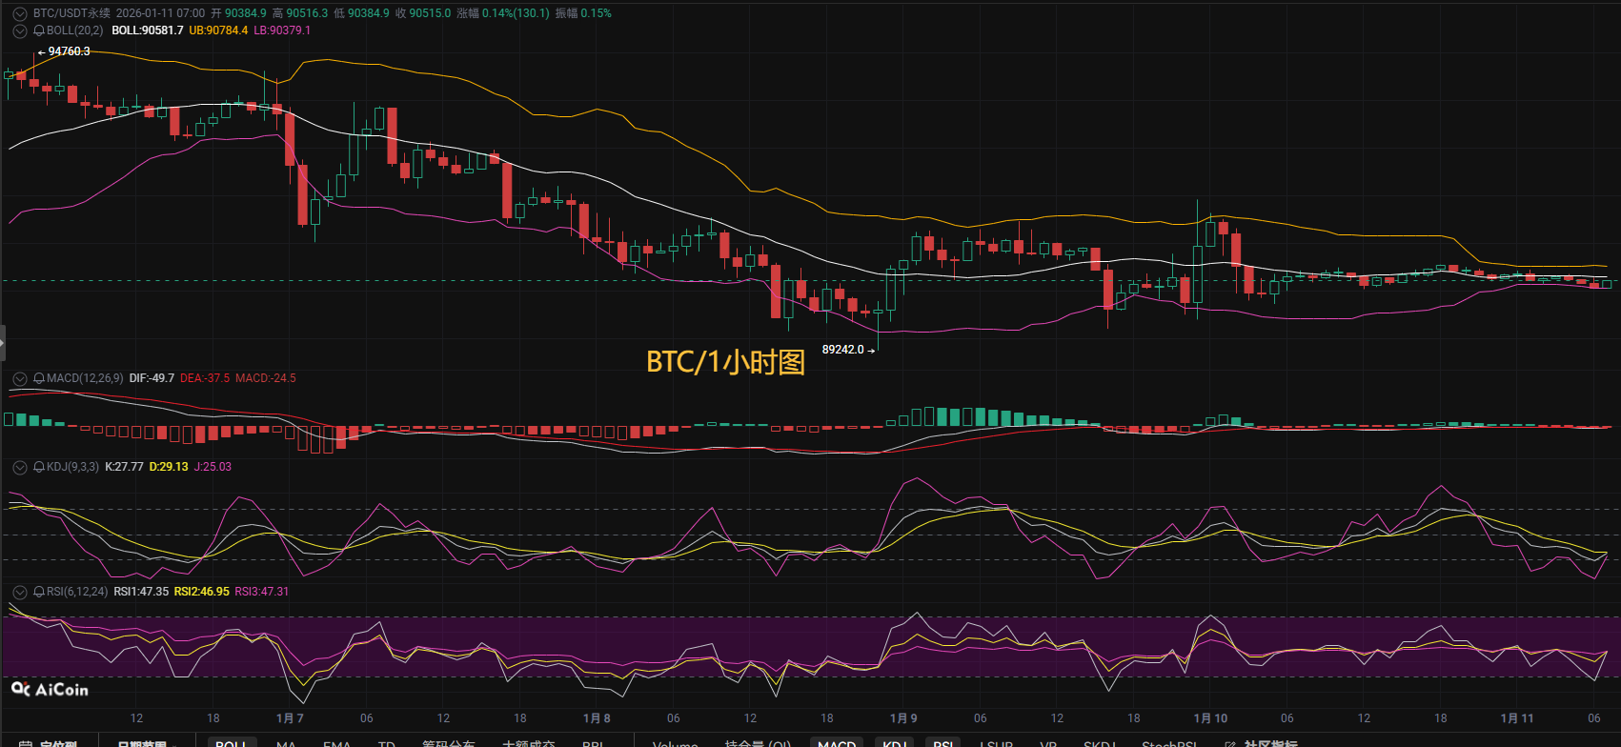This screenshot has width=1621, height=747.
Task: Click the DIF:-49.7 value
Action: [x=152, y=378]
